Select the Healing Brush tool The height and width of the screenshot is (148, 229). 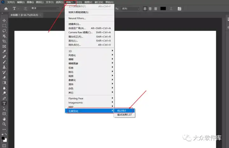(x=4, y=57)
